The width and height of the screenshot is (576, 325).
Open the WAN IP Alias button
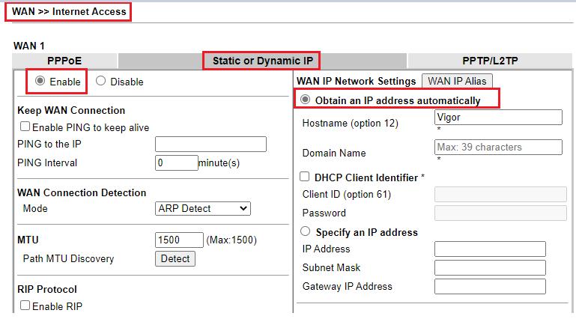[457, 81]
